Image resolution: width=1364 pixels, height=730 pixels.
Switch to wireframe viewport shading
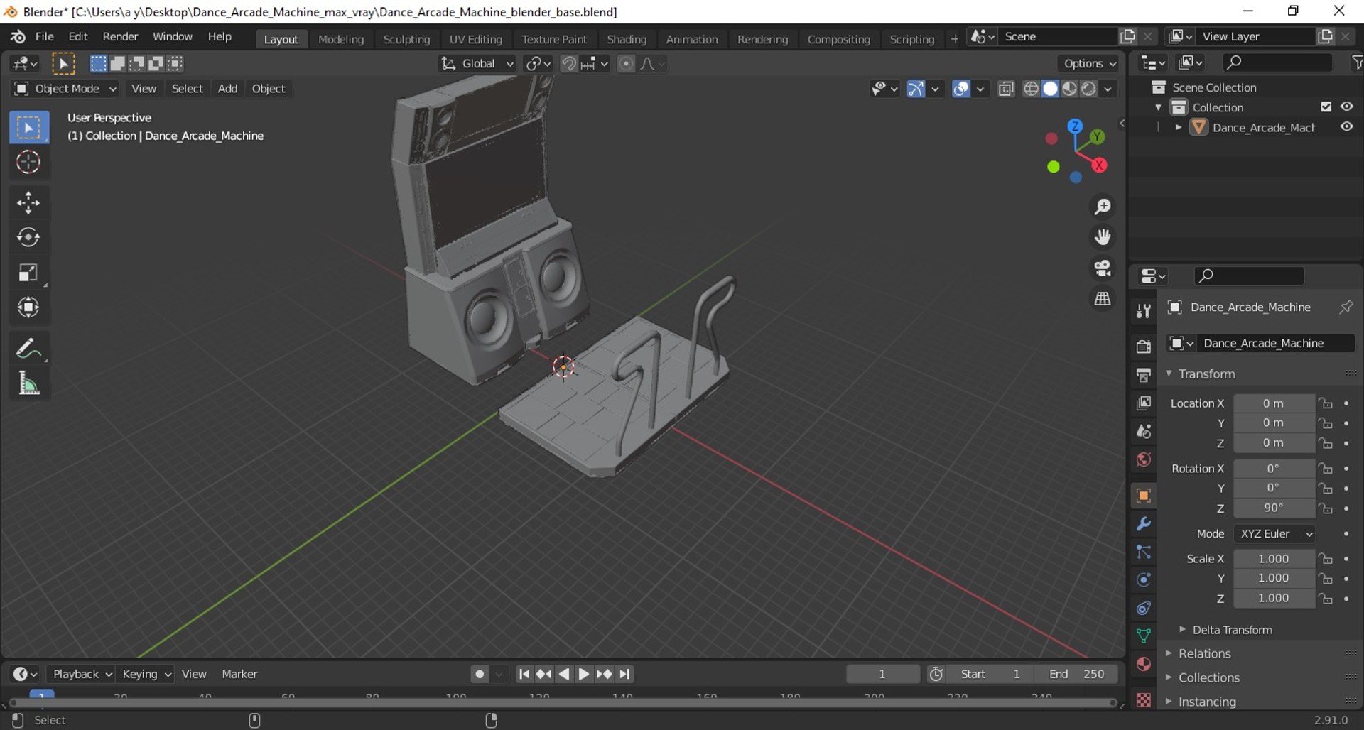click(1031, 89)
